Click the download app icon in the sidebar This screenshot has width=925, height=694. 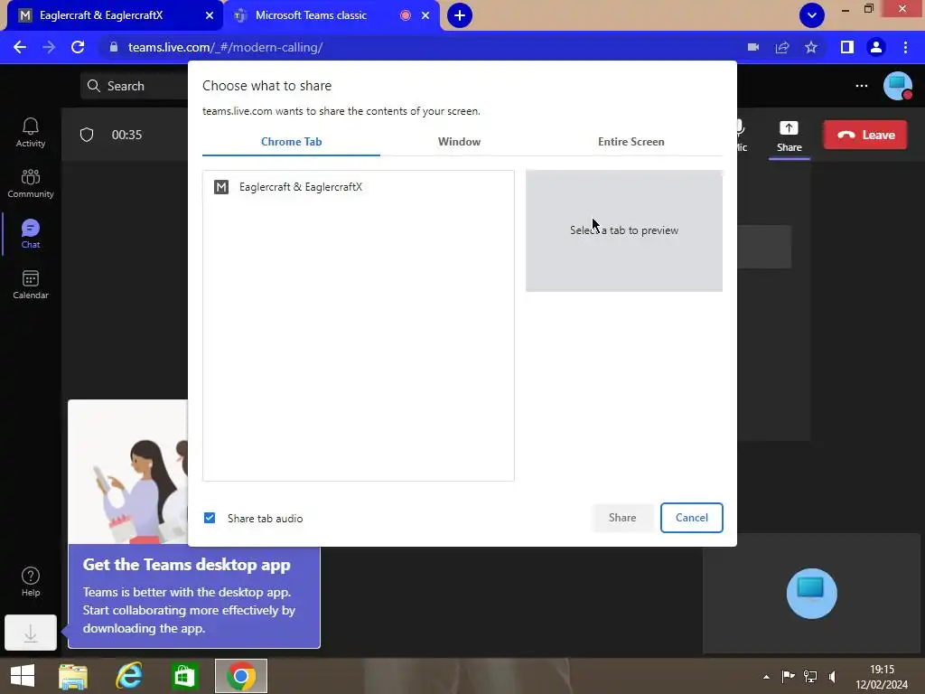30,633
